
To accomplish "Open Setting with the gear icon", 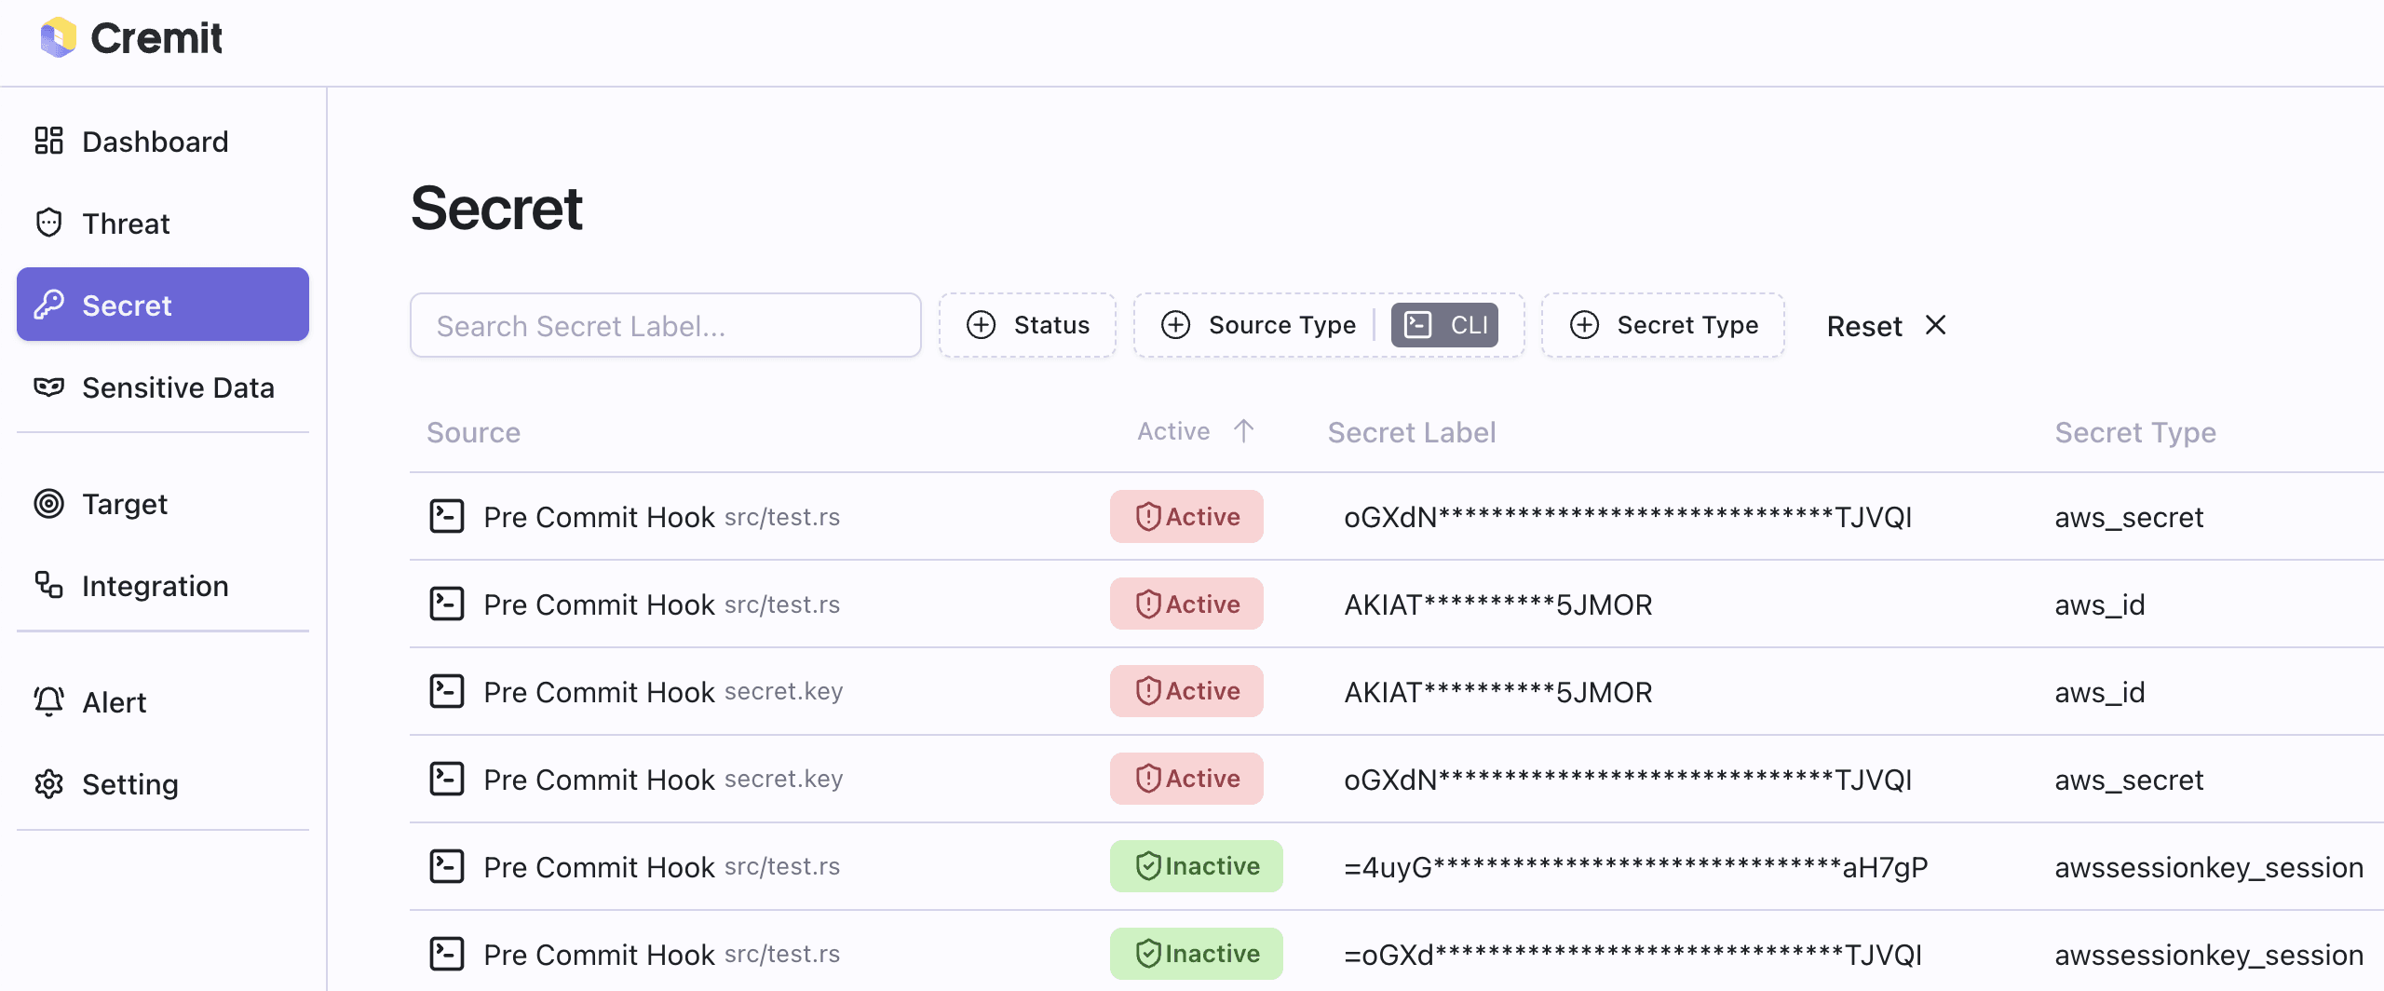I will (x=48, y=783).
